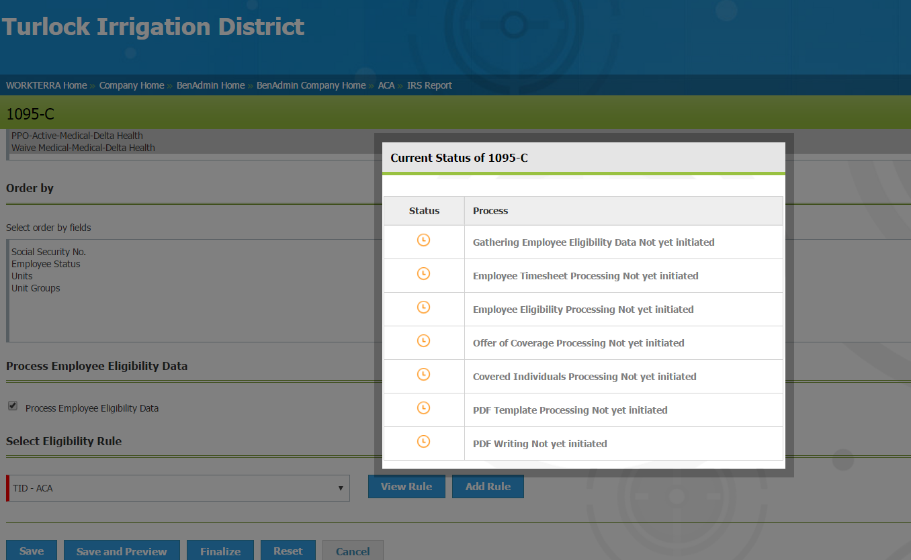Screen dimensions: 911x560
Task: Click the Current Status of 1095-C dialog title
Action: tap(460, 158)
